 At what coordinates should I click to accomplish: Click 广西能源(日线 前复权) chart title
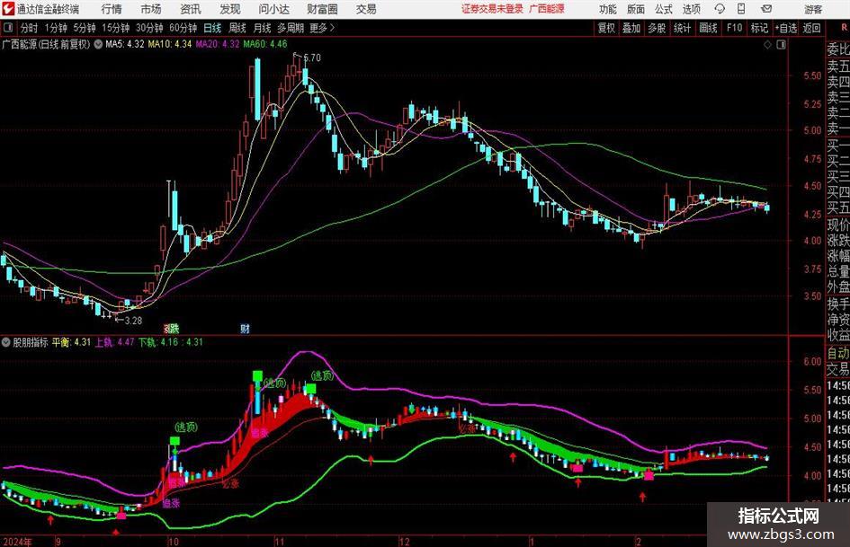click(x=46, y=44)
